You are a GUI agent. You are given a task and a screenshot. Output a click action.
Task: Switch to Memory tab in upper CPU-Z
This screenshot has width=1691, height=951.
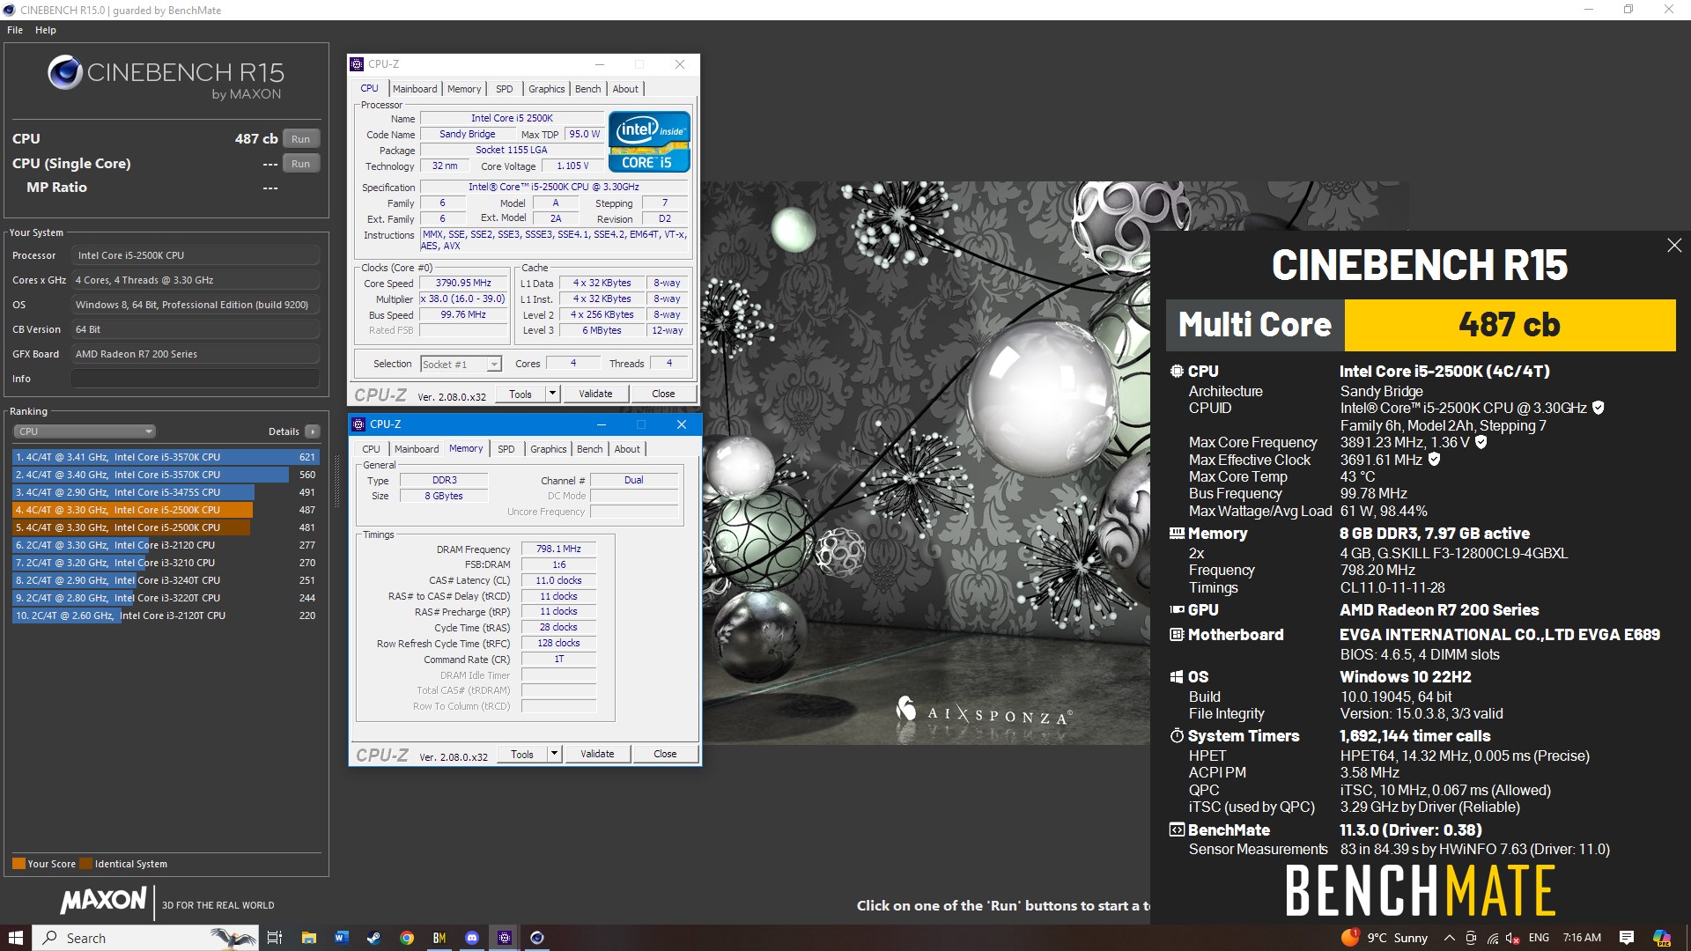pyautogui.click(x=464, y=89)
